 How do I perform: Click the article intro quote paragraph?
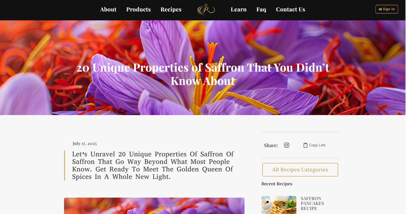[x=153, y=165]
